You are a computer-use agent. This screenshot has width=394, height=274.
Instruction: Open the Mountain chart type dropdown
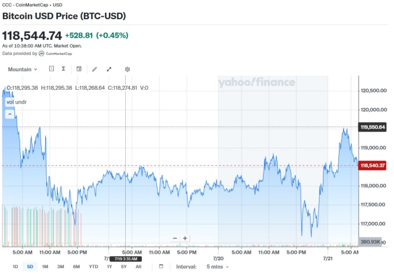pyautogui.click(x=23, y=69)
